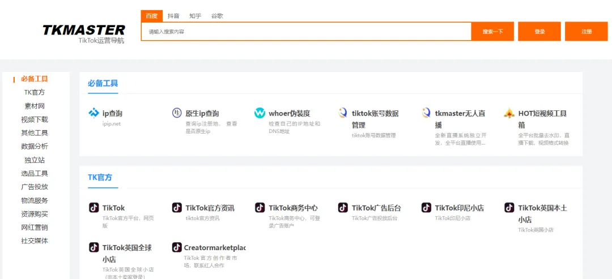Click the TikTok logo icon beside 'TikTok'

93,208
